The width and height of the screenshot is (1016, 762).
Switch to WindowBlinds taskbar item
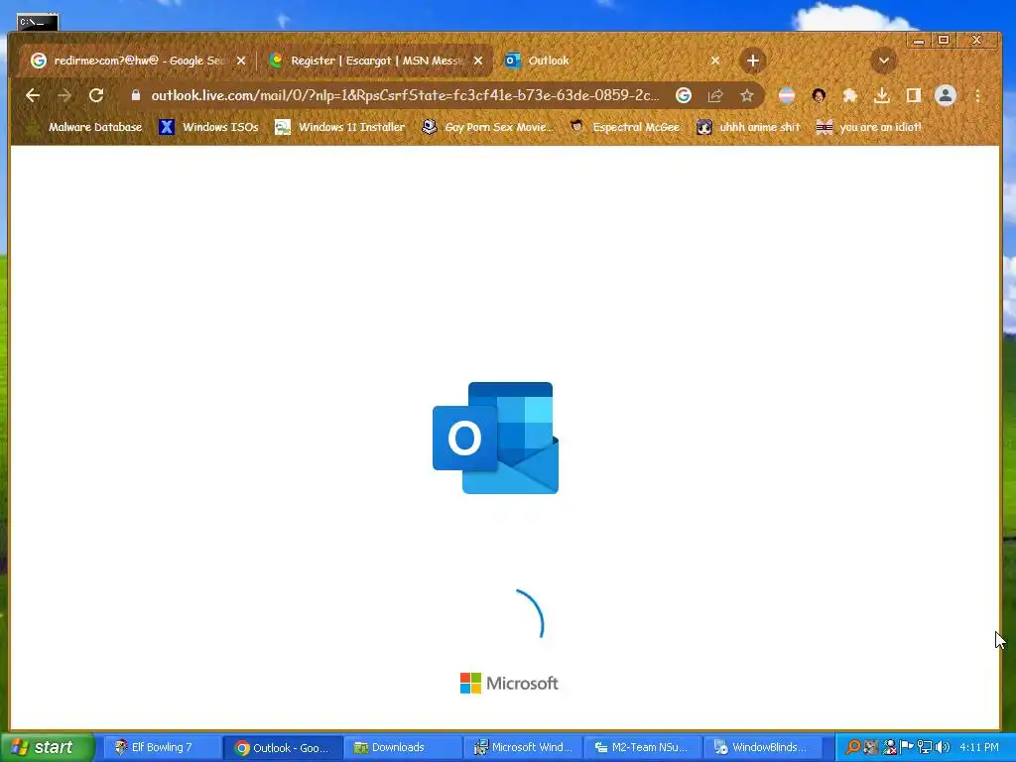tap(762, 748)
